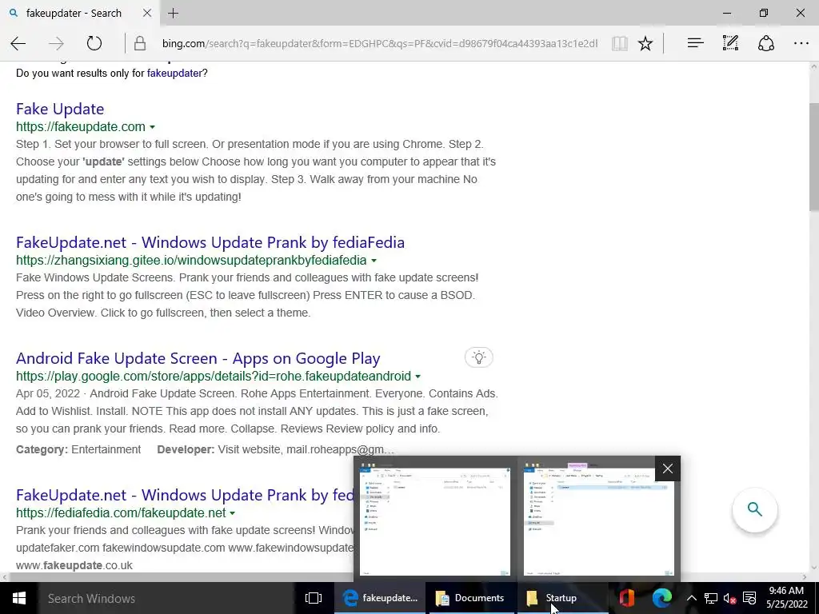Viewport: 819px width, 614px height.
Task: Open a new browser tab
Action: point(174,13)
